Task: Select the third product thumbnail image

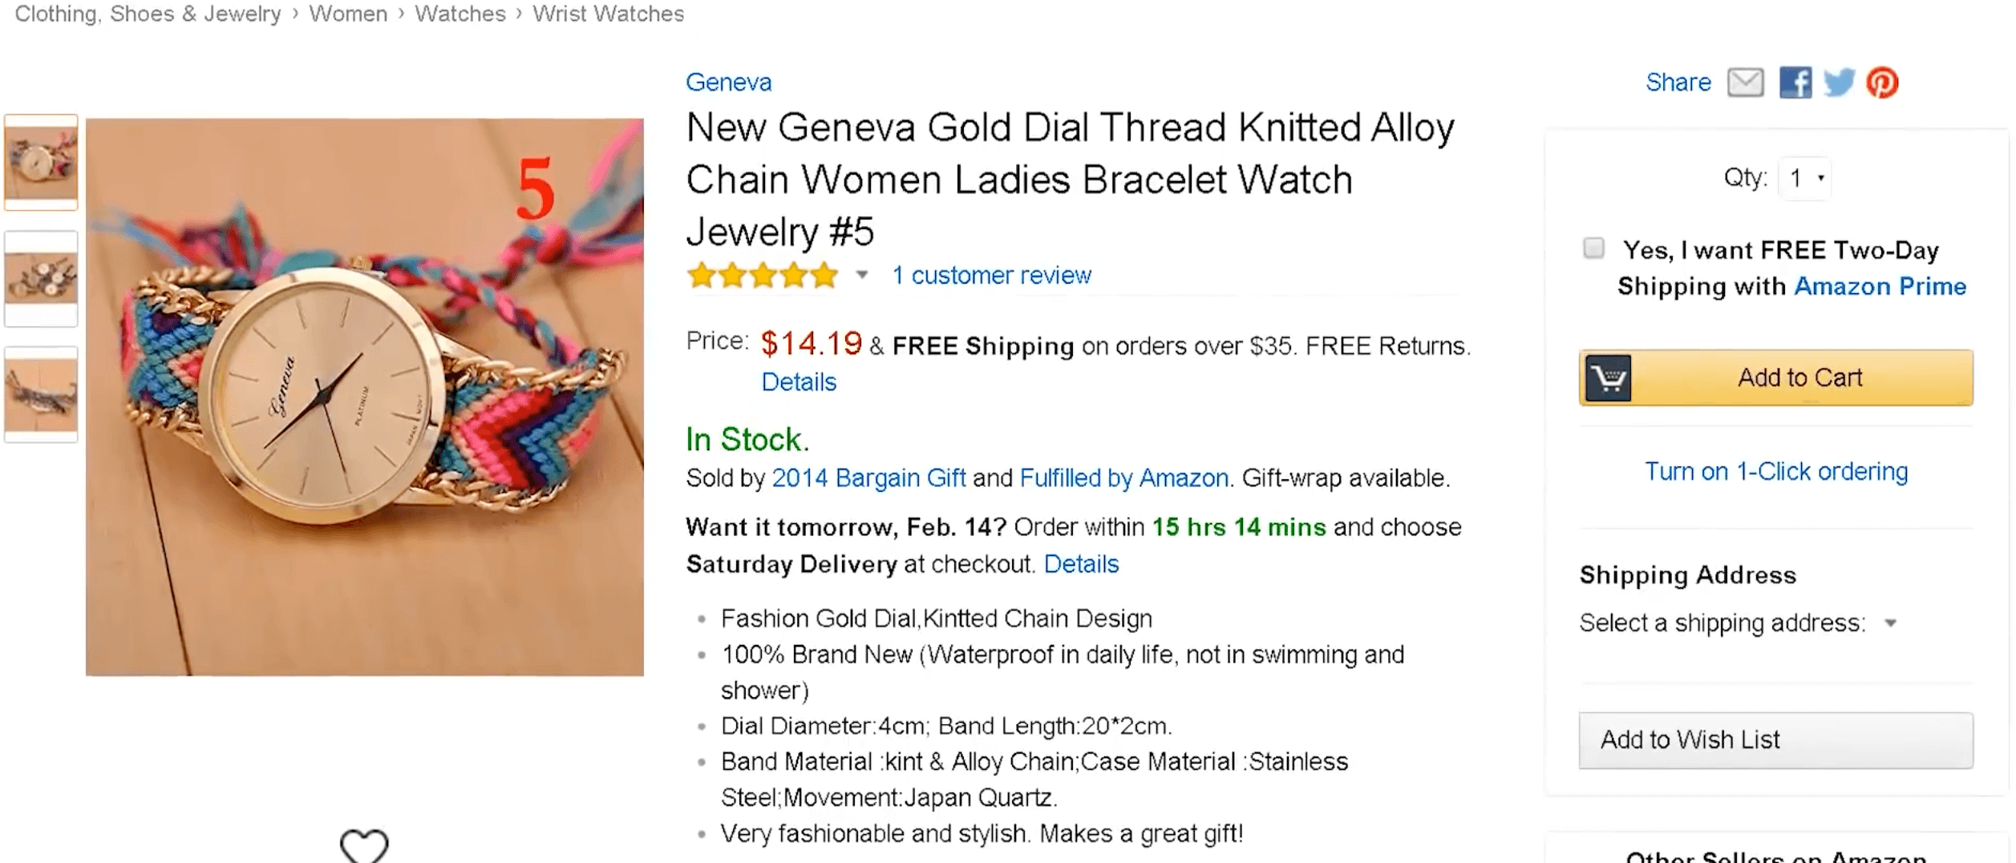Action: click(x=41, y=394)
